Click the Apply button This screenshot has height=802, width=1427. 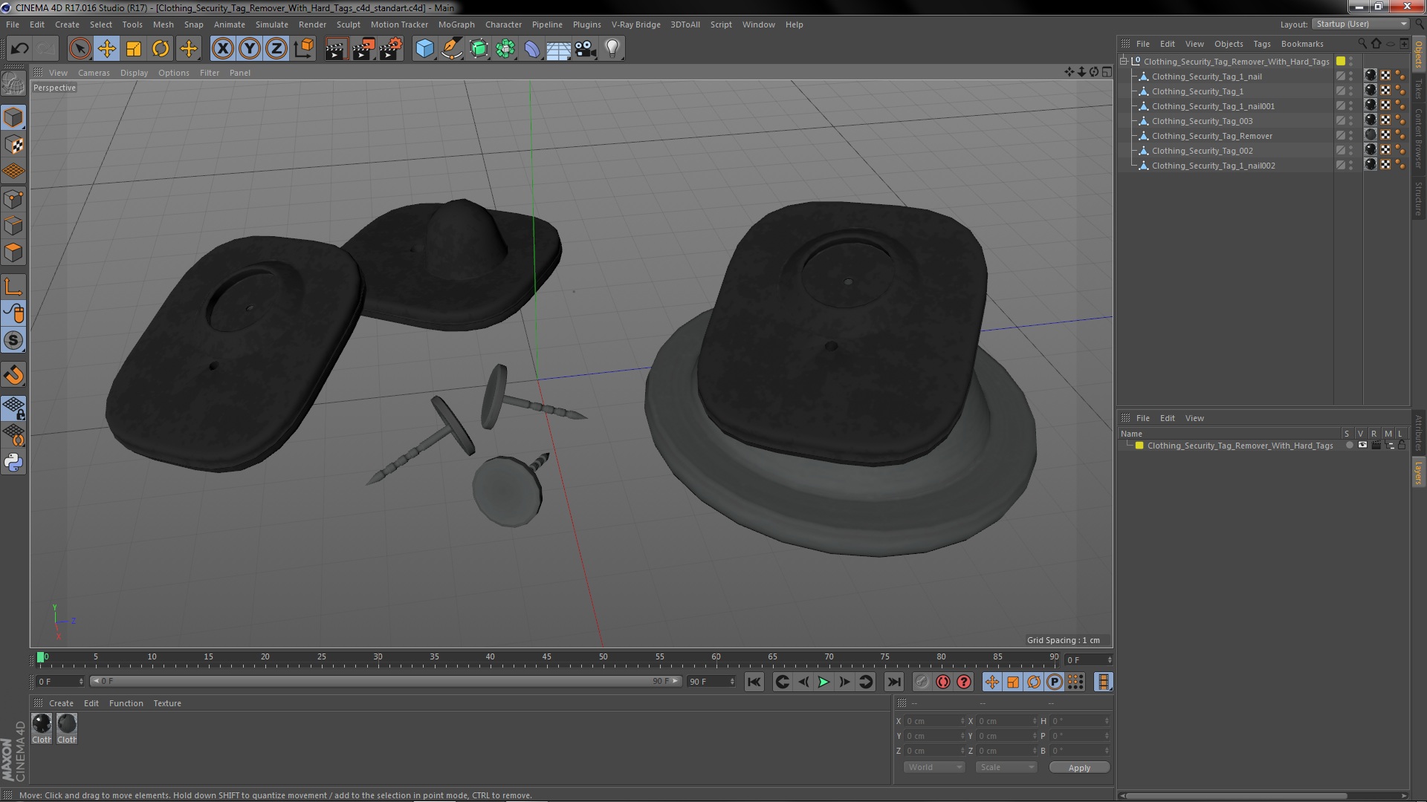pyautogui.click(x=1079, y=768)
